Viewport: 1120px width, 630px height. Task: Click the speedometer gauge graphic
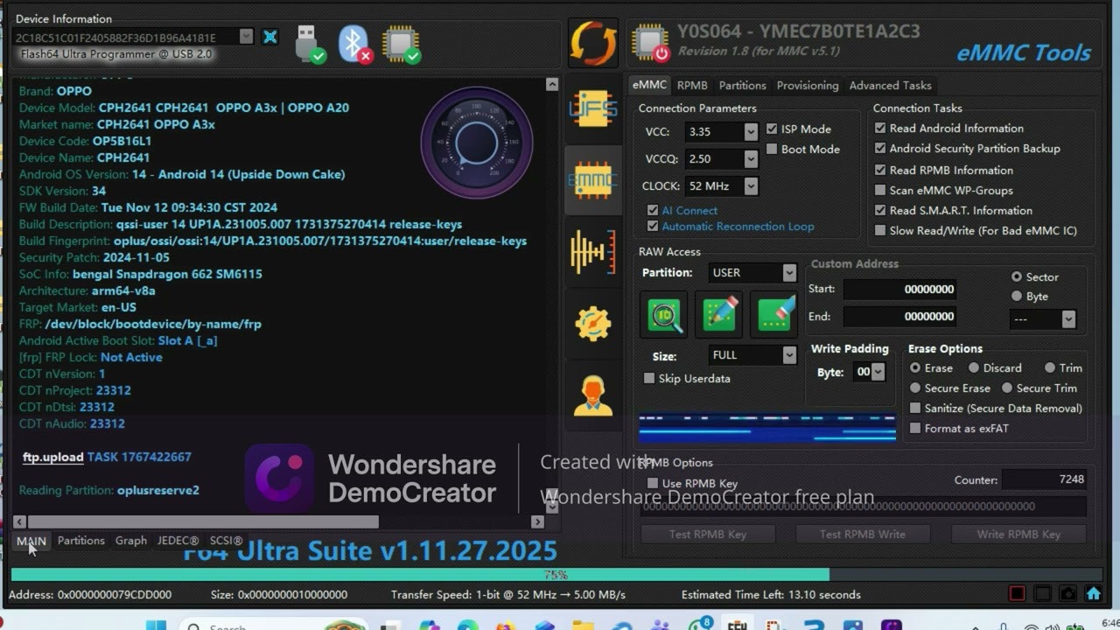tap(477, 143)
